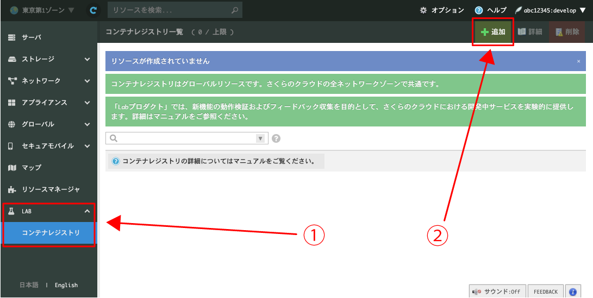Click the FEEDBACK button
The image size is (593, 298).
coord(546,291)
